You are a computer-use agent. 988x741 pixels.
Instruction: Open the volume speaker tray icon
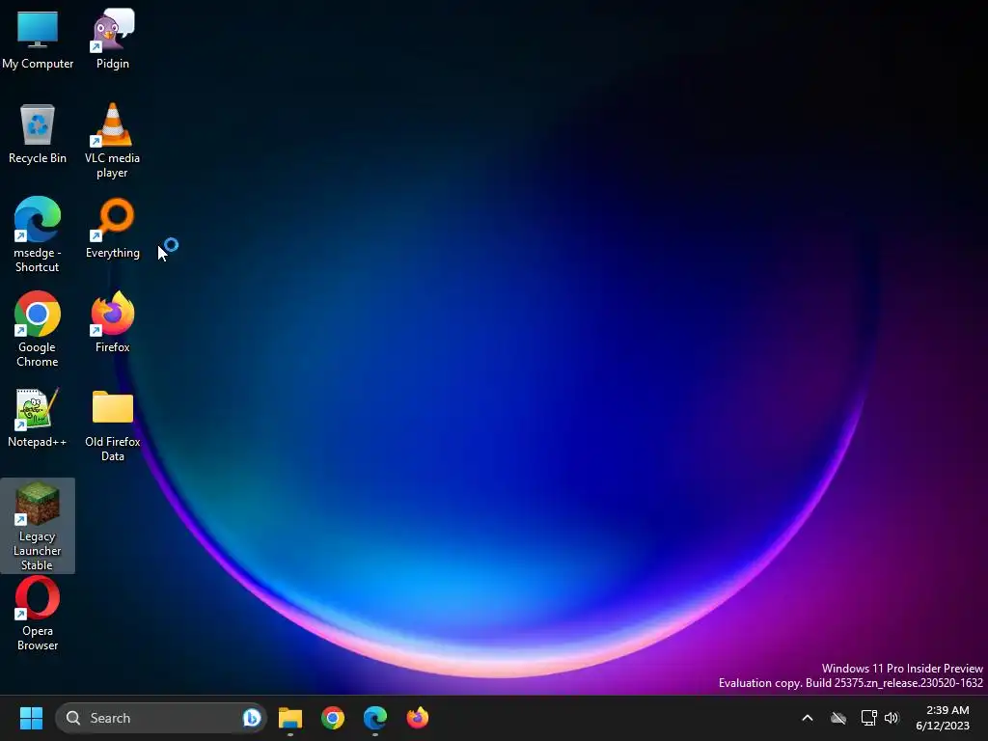892,718
